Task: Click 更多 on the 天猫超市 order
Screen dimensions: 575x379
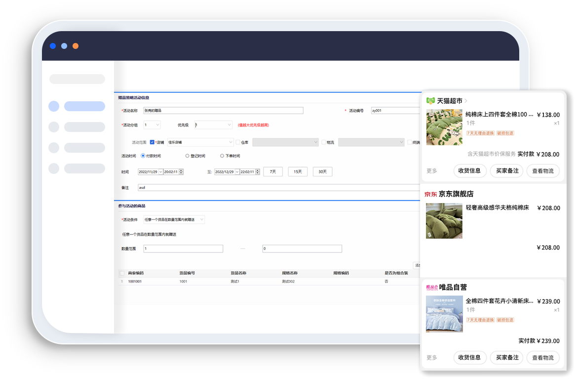Action: pyautogui.click(x=432, y=171)
